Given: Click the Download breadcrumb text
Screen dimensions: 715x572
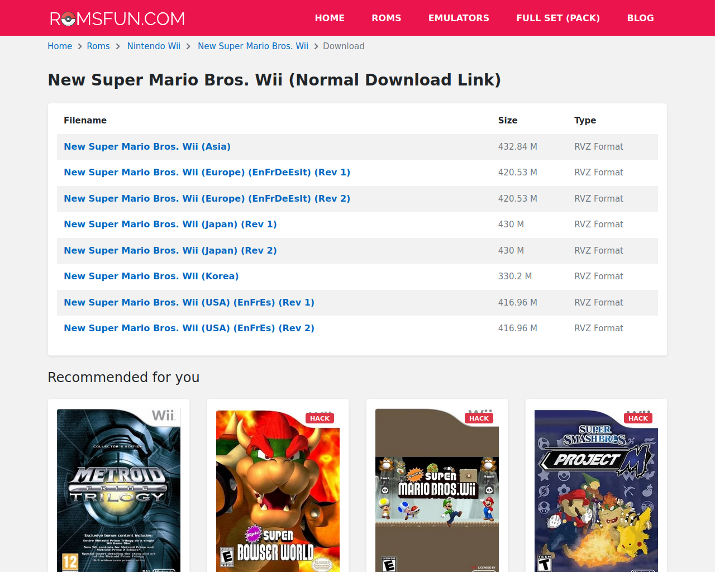Looking at the screenshot, I should (344, 46).
